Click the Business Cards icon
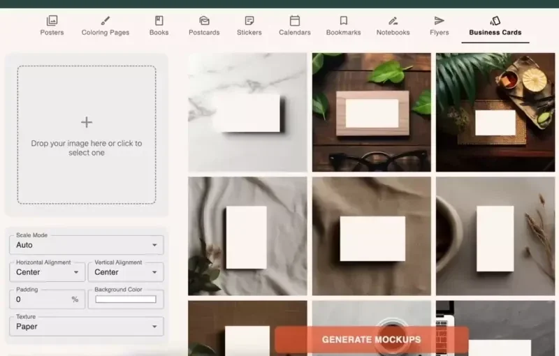Screen dimensions: 559x356 point(495,20)
